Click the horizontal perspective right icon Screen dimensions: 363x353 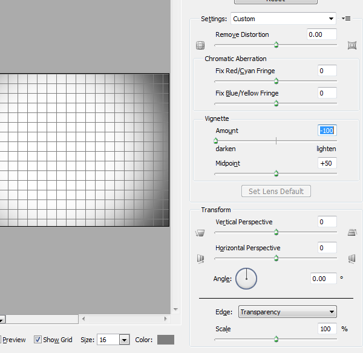click(x=352, y=258)
